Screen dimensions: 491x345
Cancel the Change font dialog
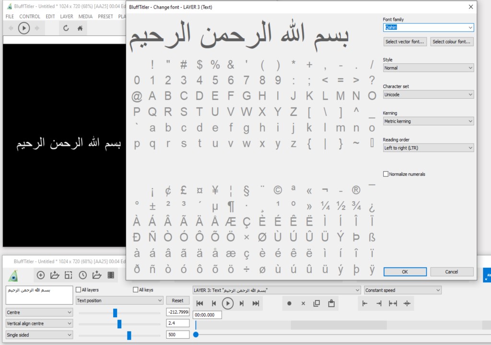tap(452, 272)
